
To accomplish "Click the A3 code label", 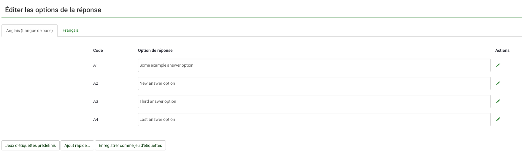I will [x=96, y=101].
